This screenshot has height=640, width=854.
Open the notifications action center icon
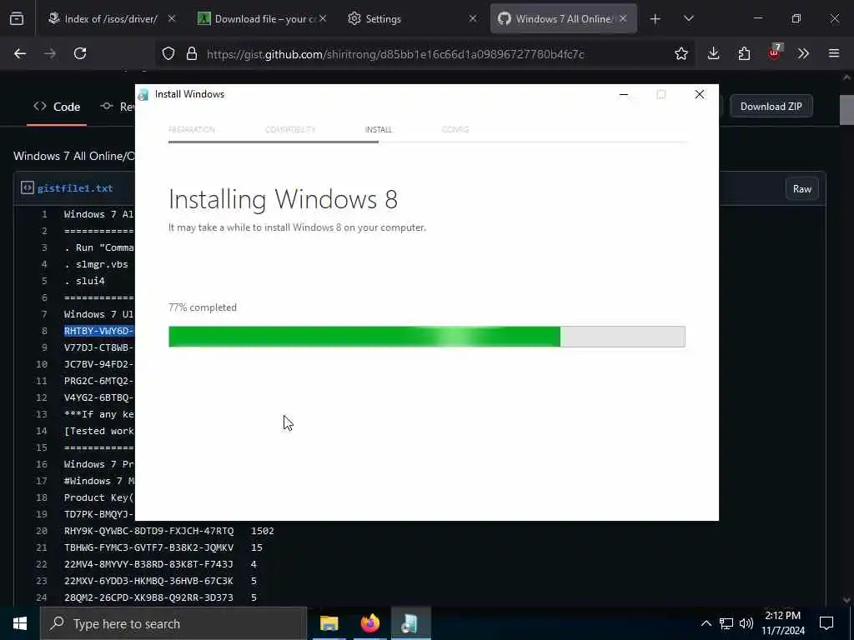pyautogui.click(x=826, y=623)
